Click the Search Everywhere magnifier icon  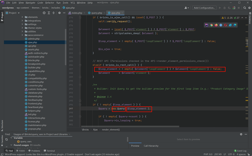(245, 8)
